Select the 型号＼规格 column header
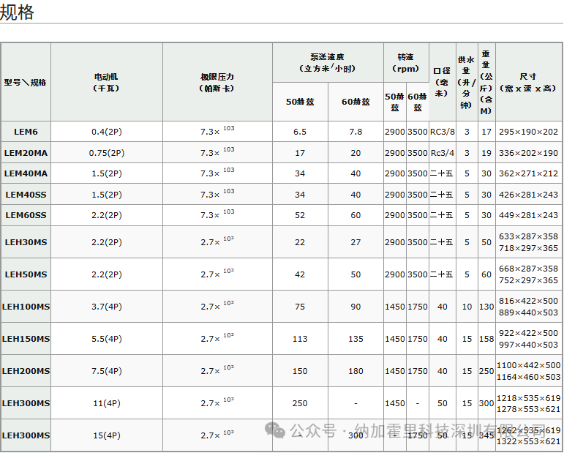This screenshot has height=453, width=564. [x=25, y=83]
